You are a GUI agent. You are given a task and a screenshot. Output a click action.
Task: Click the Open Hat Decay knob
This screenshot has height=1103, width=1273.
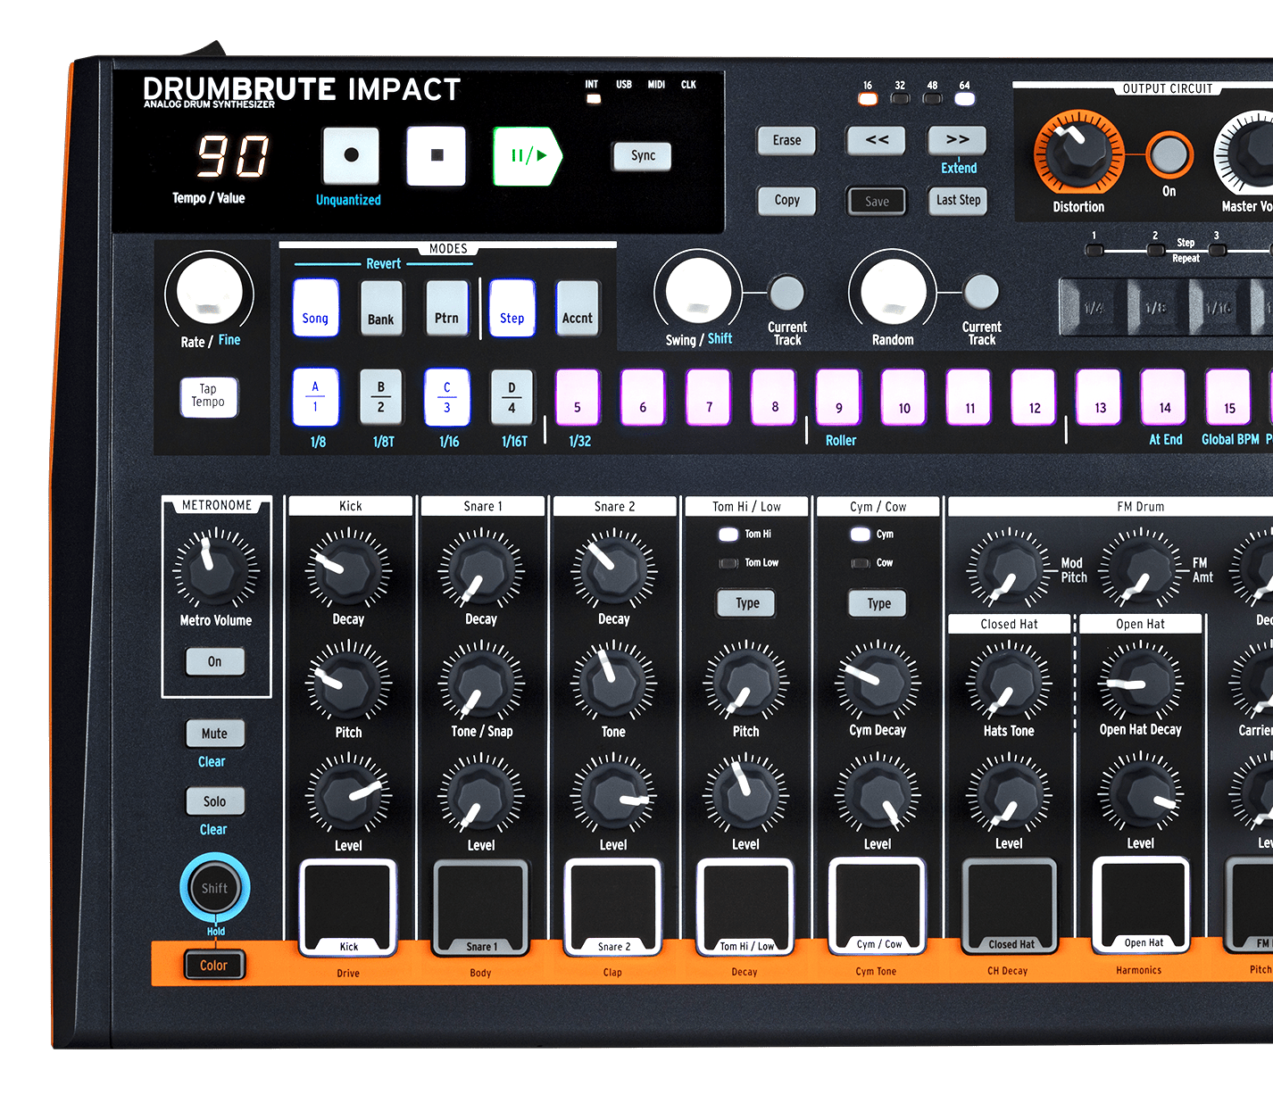pyautogui.click(x=1140, y=683)
